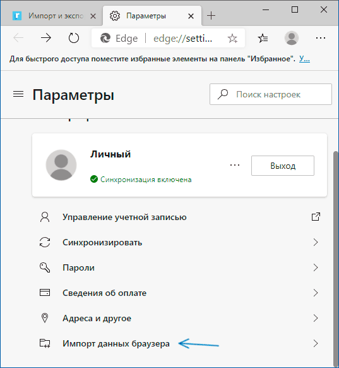Open Управление учетной записью
This screenshot has width=339, height=368.
(x=179, y=217)
